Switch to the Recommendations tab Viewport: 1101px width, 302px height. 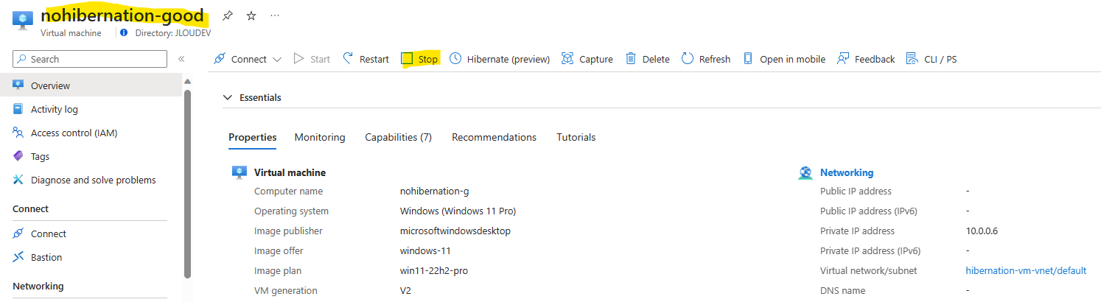(x=494, y=137)
